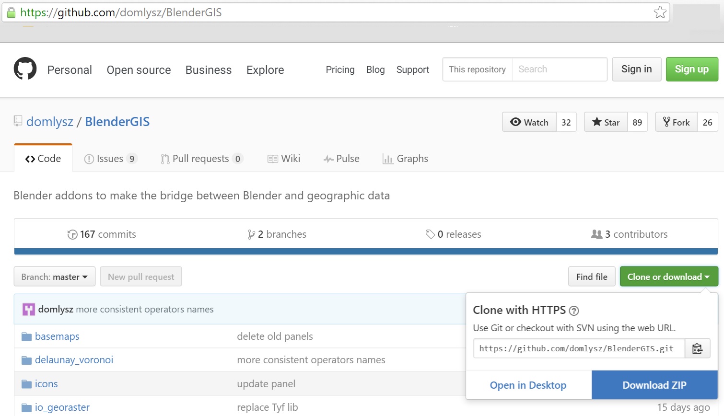724x416 pixels.
Task: Click the domlysz avatar thumbnail
Action: click(29, 310)
